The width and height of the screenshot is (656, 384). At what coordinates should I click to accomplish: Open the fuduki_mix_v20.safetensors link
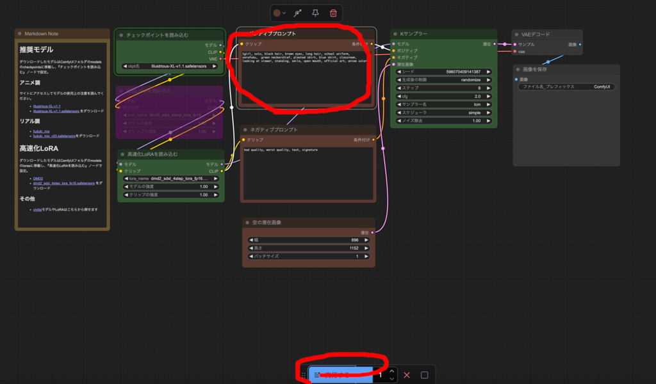click(x=54, y=136)
